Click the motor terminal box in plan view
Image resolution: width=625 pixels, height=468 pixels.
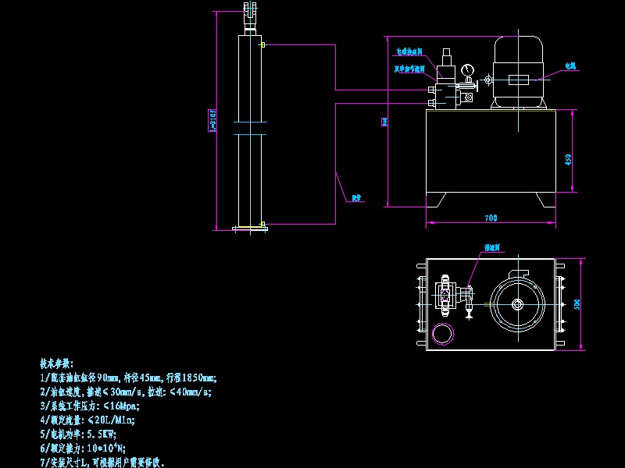point(518,274)
